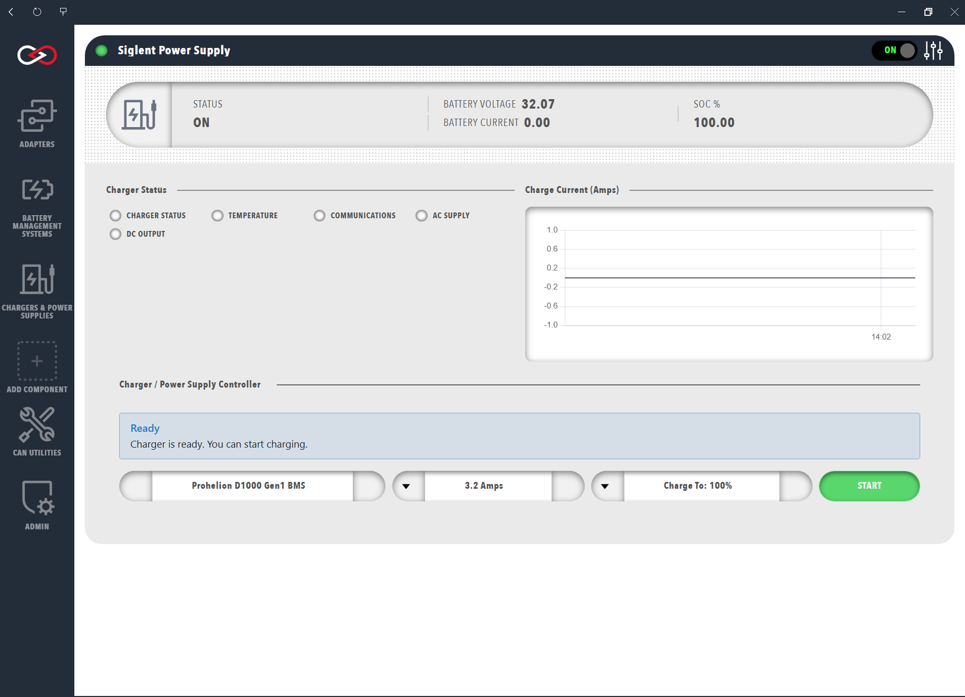This screenshot has height=697, width=965.
Task: Click the Charge Current (Amps) heading
Action: pyautogui.click(x=572, y=190)
